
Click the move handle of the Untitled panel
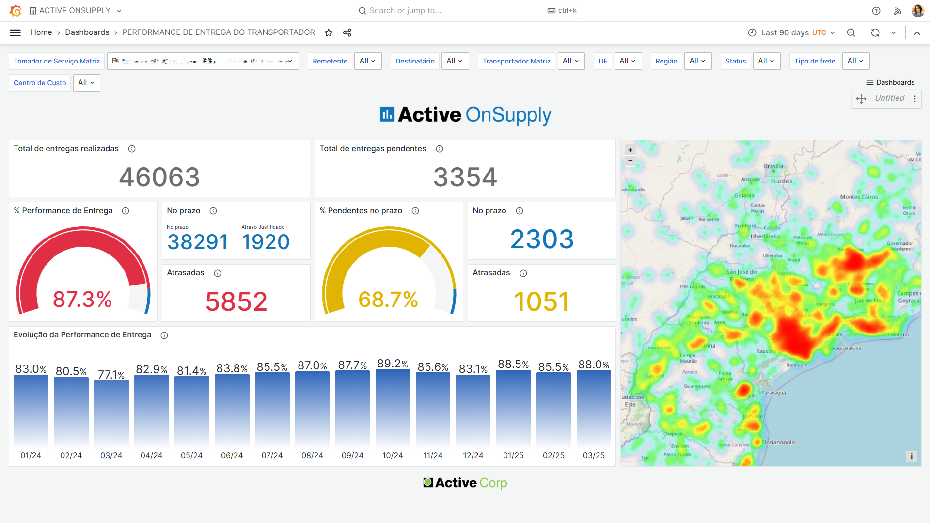pos(861,99)
